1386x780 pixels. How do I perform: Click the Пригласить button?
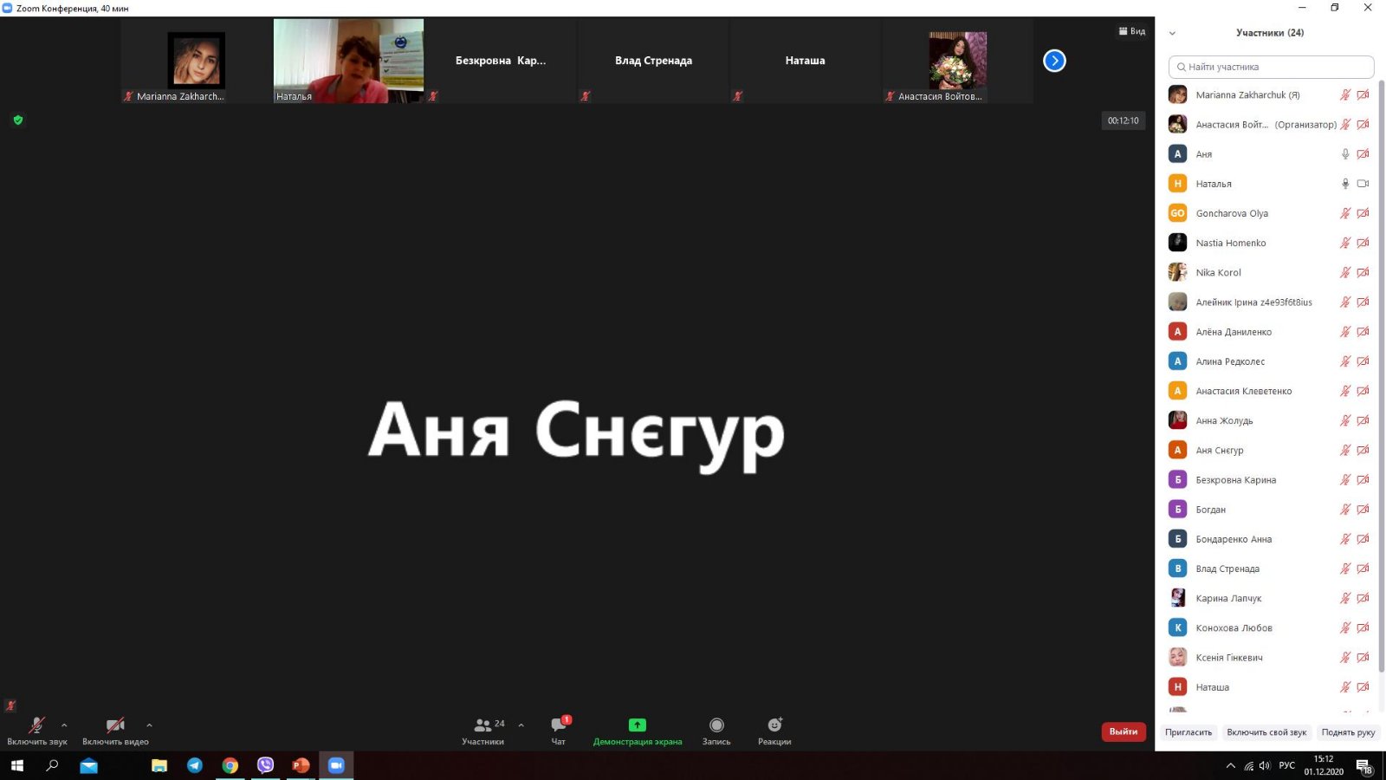(x=1188, y=732)
